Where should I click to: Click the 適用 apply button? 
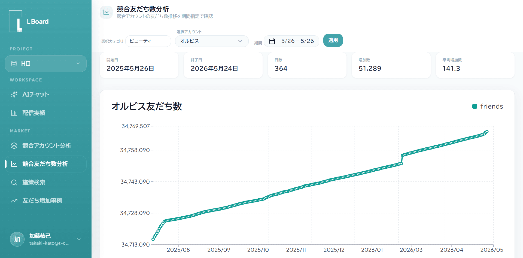(x=333, y=40)
